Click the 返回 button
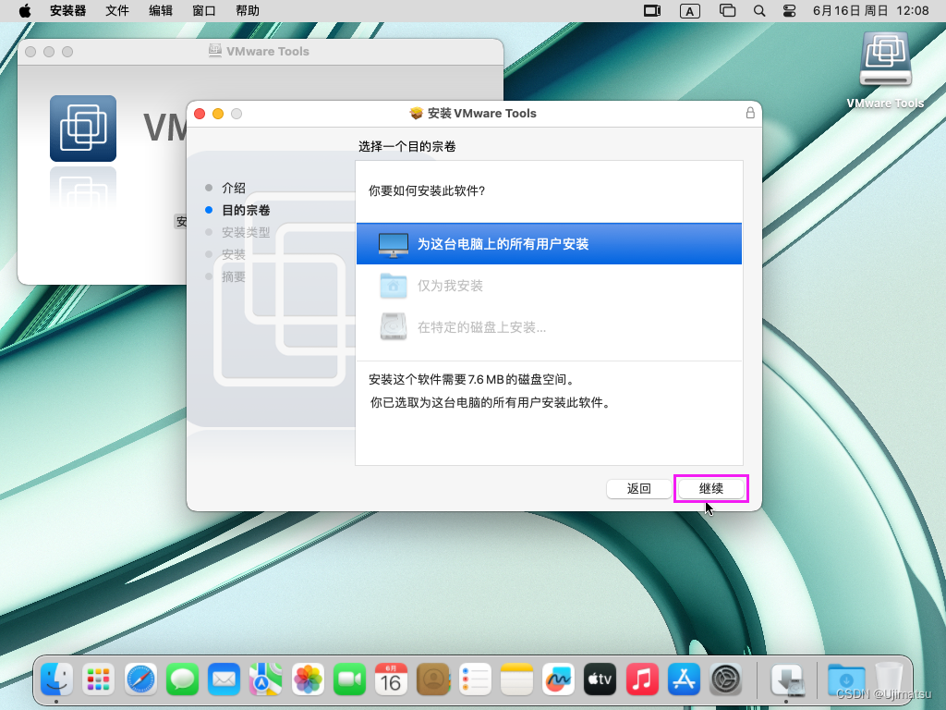 (x=639, y=488)
